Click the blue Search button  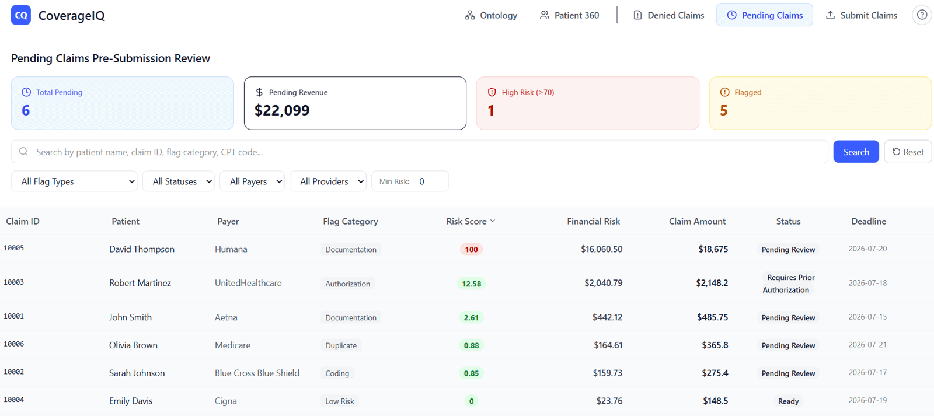point(856,152)
